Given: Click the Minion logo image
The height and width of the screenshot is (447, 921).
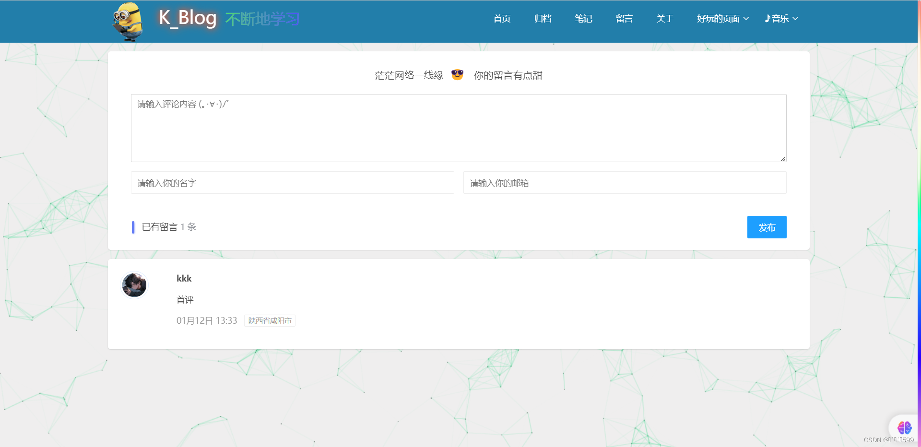Looking at the screenshot, I should coord(129,22).
